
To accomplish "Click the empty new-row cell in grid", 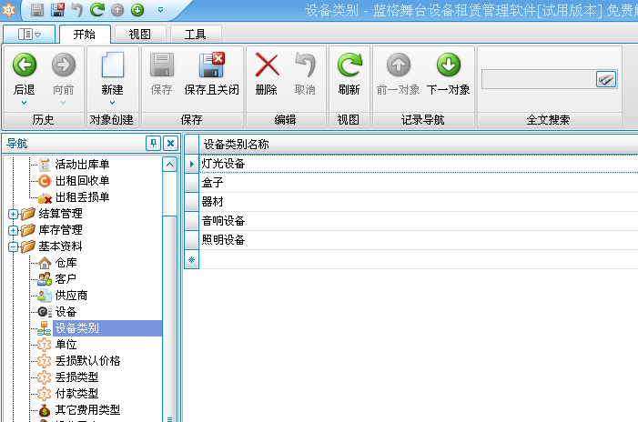I will pyautogui.click(x=419, y=259).
